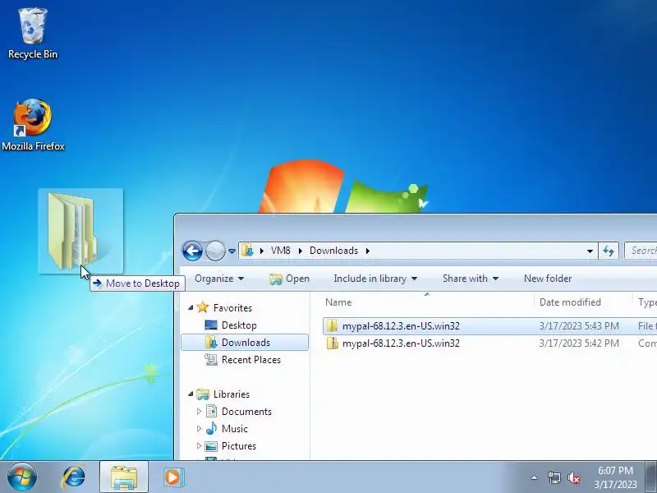This screenshot has height=493, width=657.
Task: Click the muted volume tray icon
Action: click(x=573, y=477)
